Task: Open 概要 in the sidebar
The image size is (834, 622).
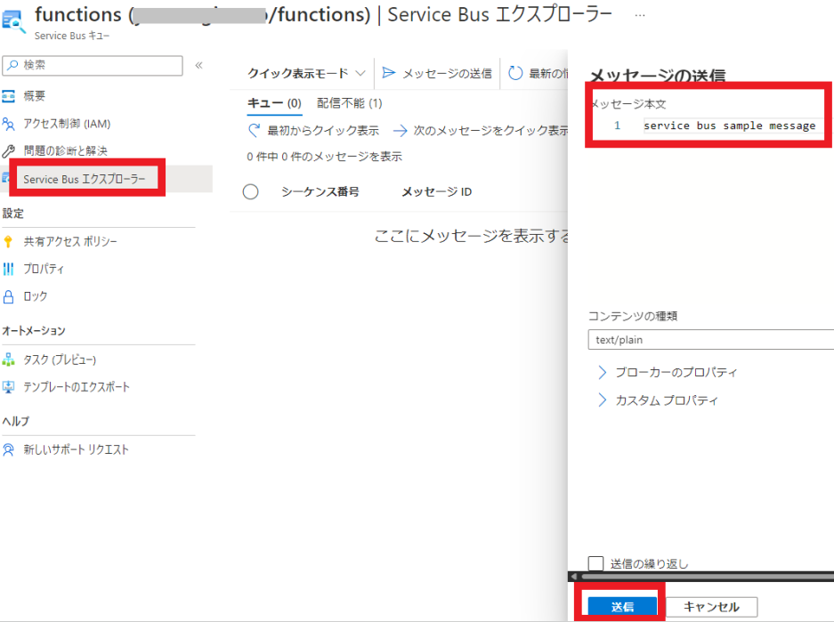Action: click(x=35, y=96)
